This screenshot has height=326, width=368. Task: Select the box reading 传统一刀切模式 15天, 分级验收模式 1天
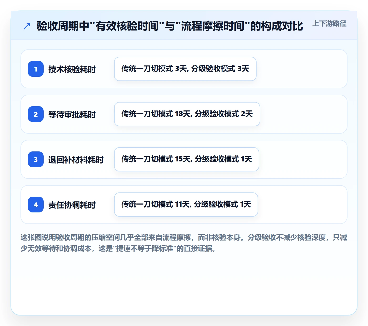point(187,159)
